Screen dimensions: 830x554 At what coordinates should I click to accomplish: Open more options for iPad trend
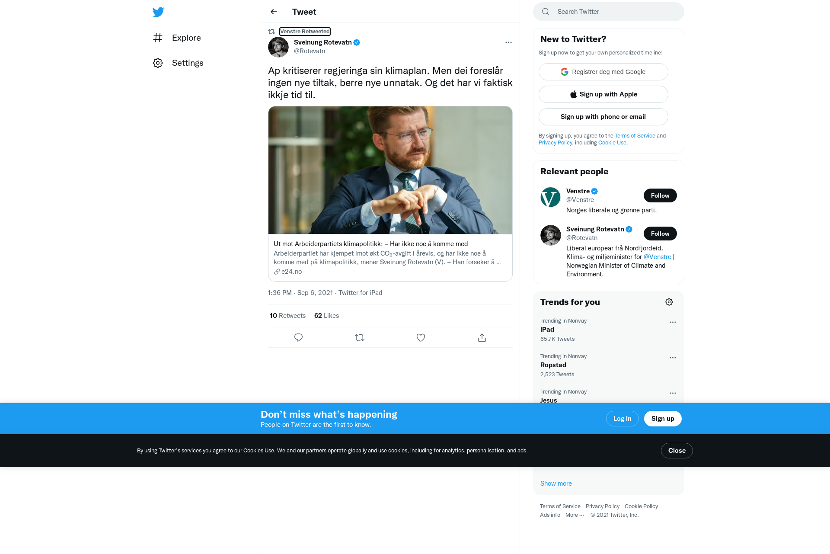click(x=673, y=322)
